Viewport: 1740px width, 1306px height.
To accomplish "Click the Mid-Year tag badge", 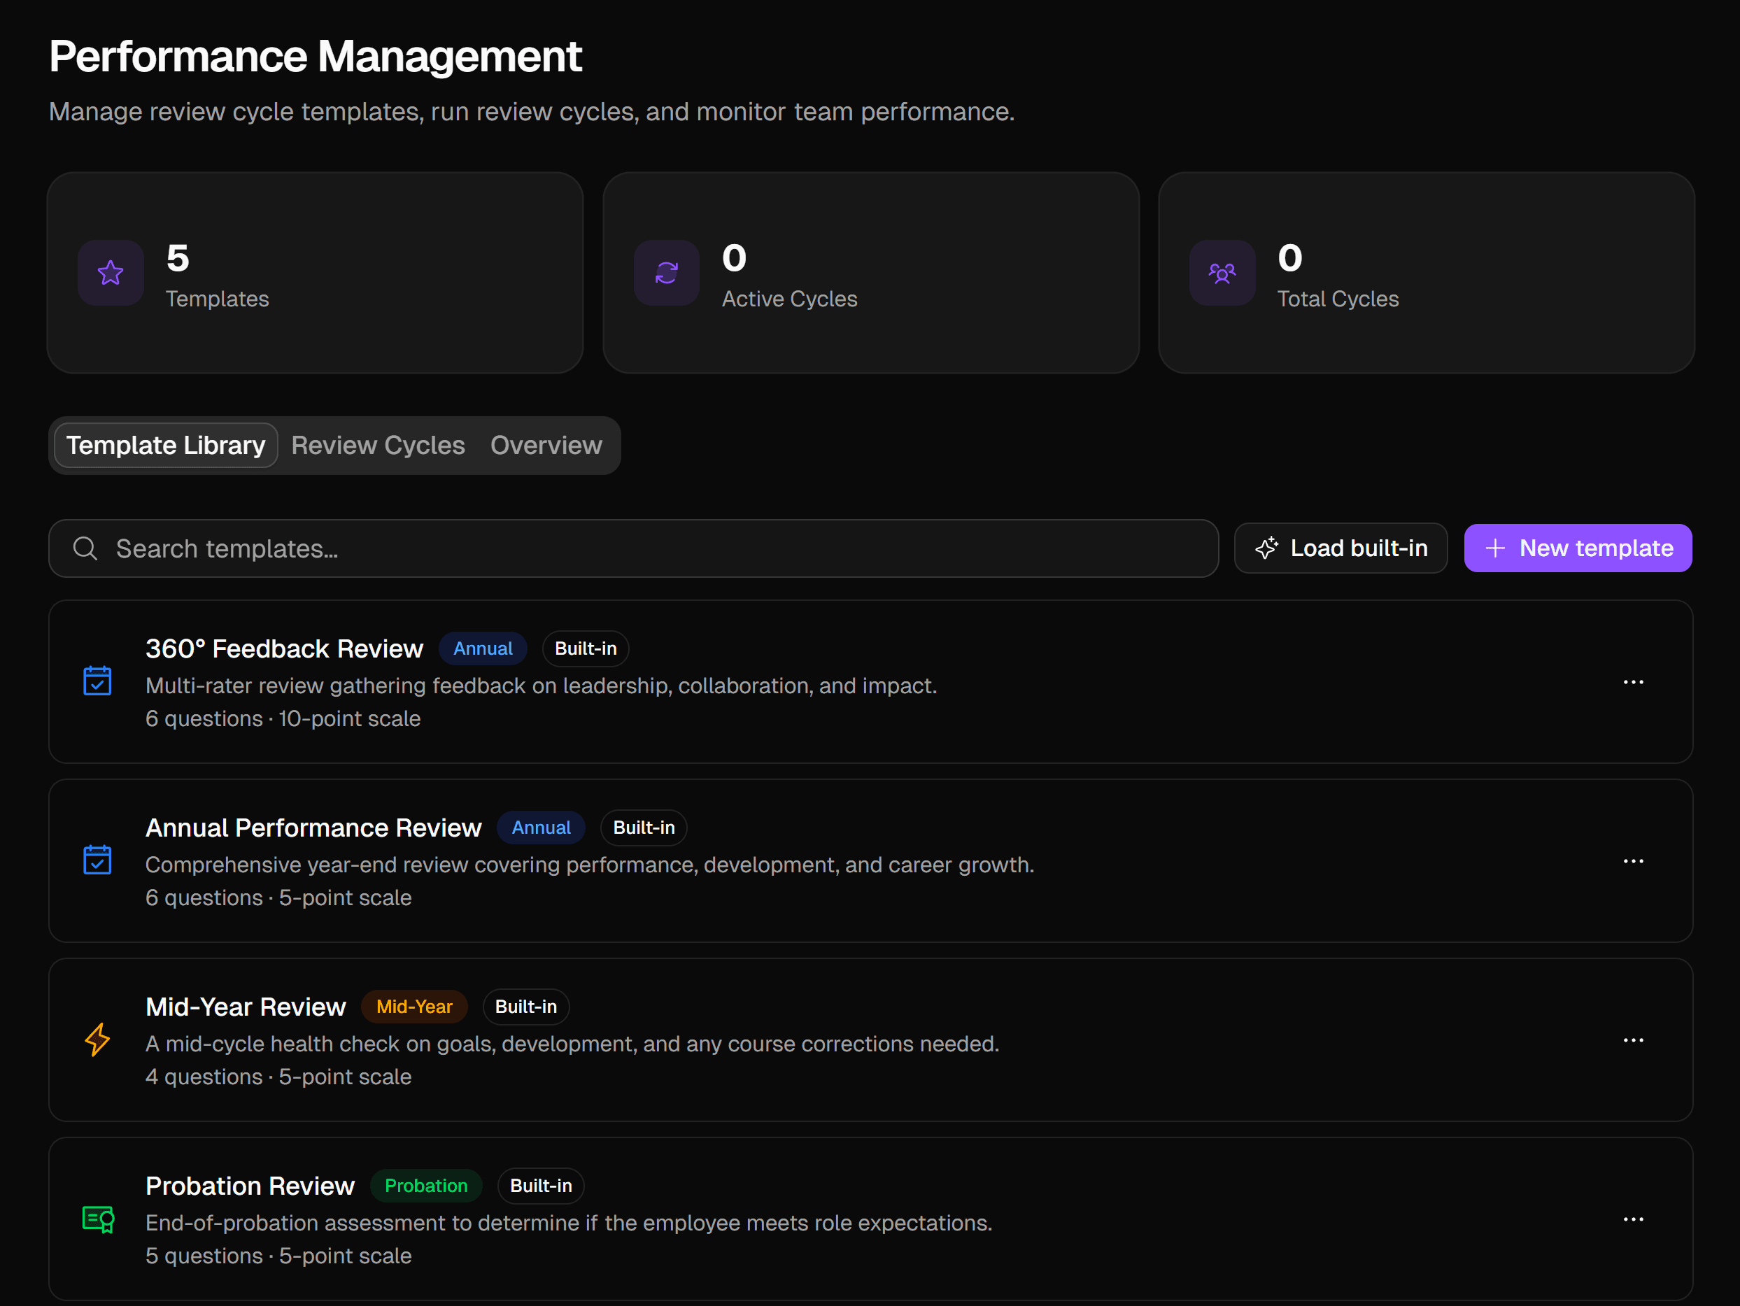I will (x=413, y=1007).
